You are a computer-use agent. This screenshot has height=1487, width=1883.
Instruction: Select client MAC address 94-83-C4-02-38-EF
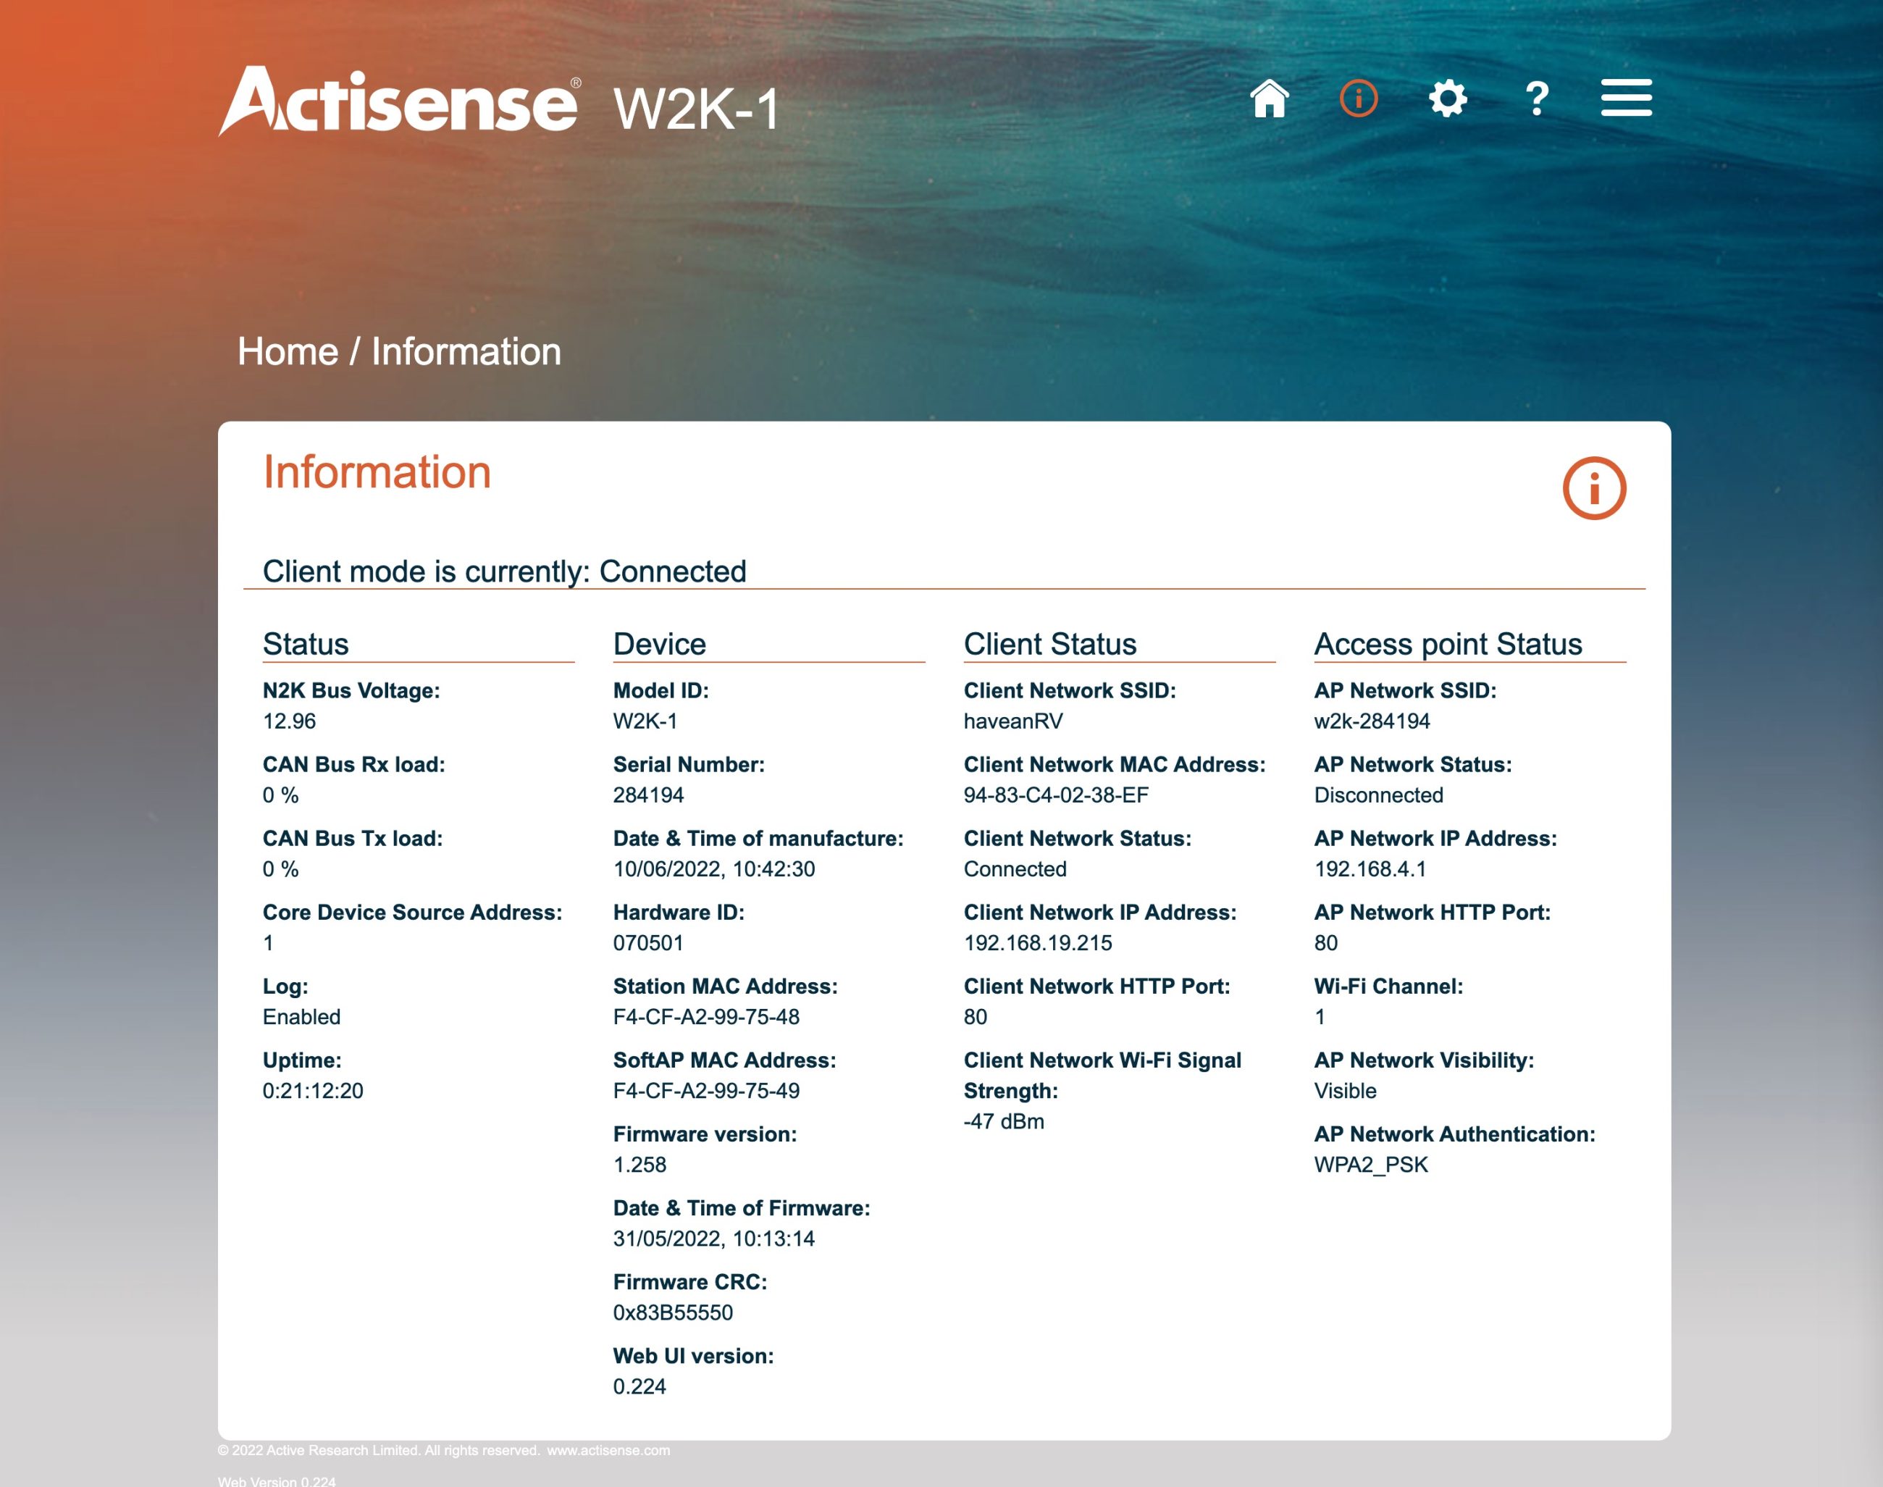pyautogui.click(x=1056, y=795)
